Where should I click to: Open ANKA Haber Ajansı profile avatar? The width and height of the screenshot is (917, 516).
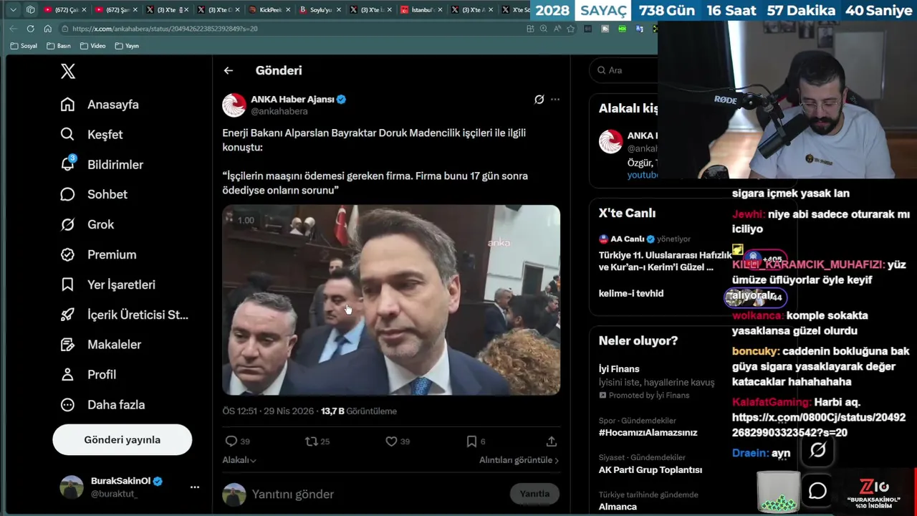pos(234,105)
